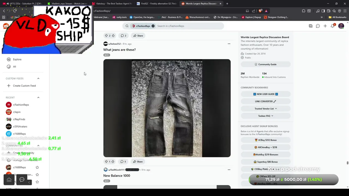Open the Brave Wallet icon
This screenshot has height=196, width=349.
329,11
